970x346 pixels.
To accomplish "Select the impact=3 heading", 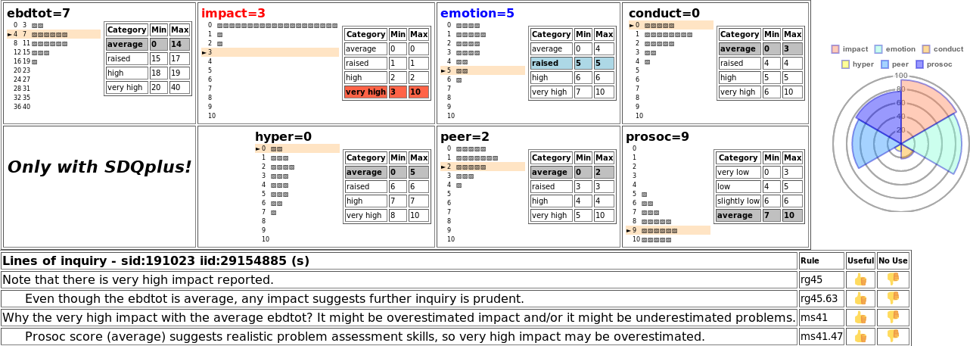I will coord(234,13).
